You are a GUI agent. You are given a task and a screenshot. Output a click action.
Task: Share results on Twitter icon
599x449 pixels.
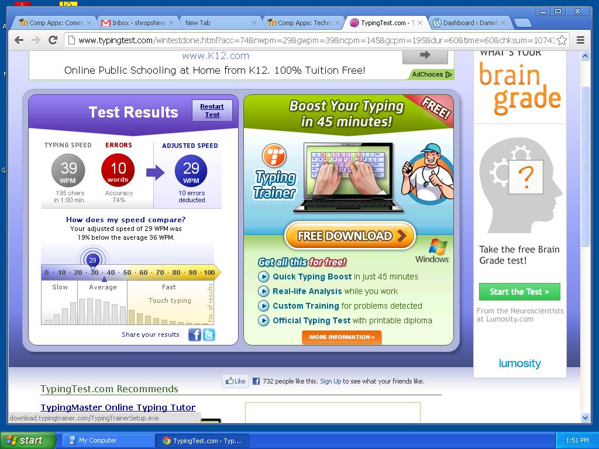point(209,334)
